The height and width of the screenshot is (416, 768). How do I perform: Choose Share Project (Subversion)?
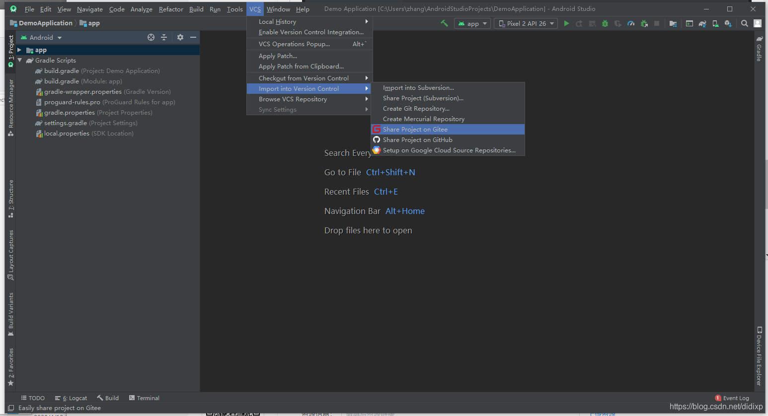[448, 98]
